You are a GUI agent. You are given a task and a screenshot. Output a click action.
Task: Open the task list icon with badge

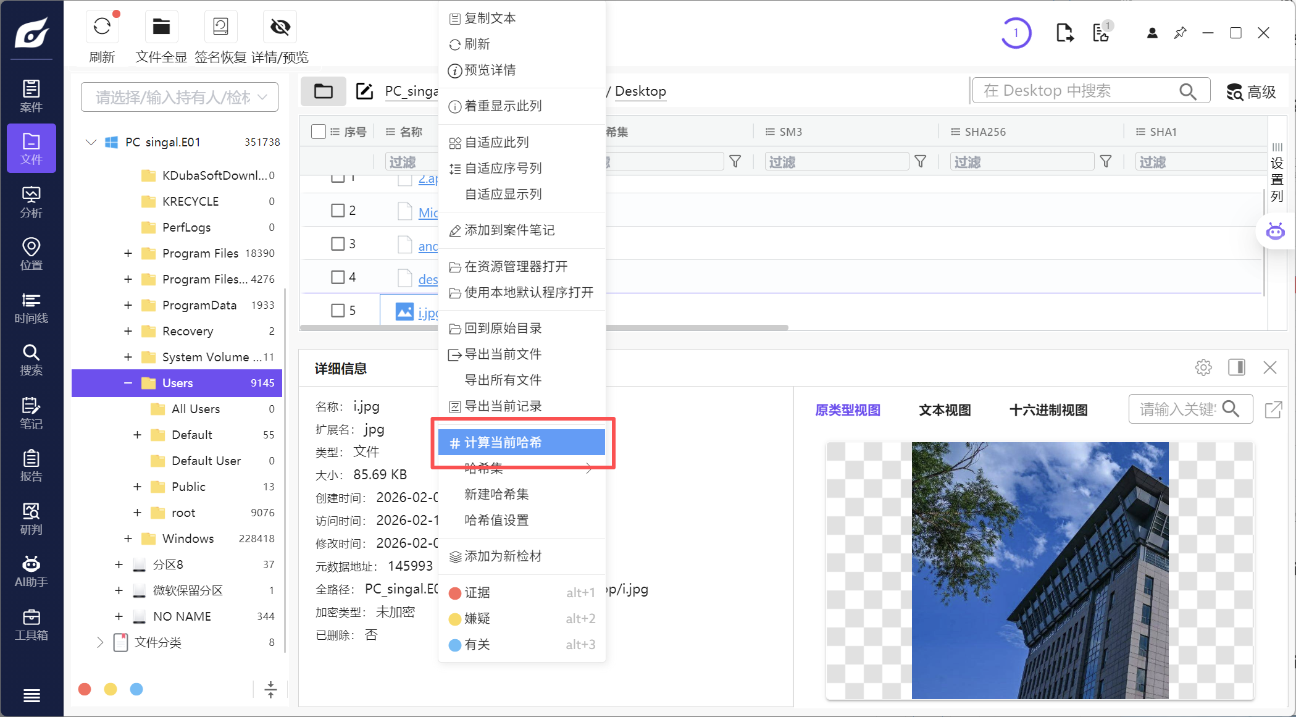click(x=1102, y=32)
